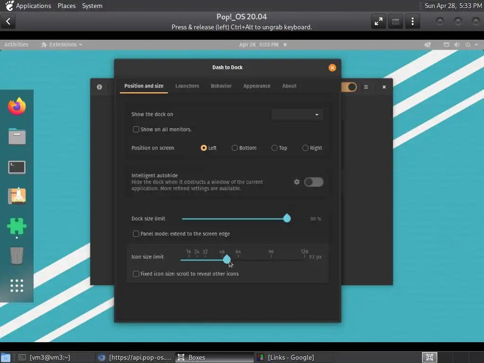Switch to the About tab
The image size is (484, 363).
[289, 86]
